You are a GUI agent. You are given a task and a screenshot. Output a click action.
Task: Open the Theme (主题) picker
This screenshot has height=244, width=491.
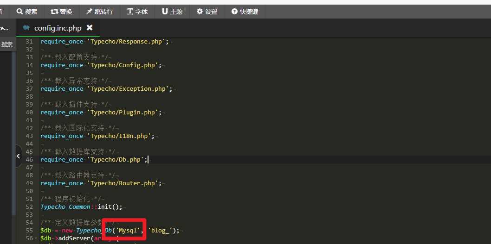[165, 12]
